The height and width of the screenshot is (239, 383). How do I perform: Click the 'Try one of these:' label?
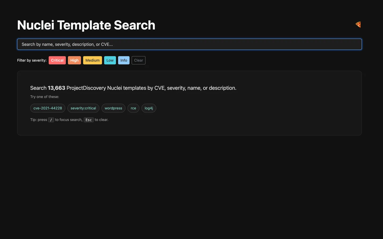45,97
